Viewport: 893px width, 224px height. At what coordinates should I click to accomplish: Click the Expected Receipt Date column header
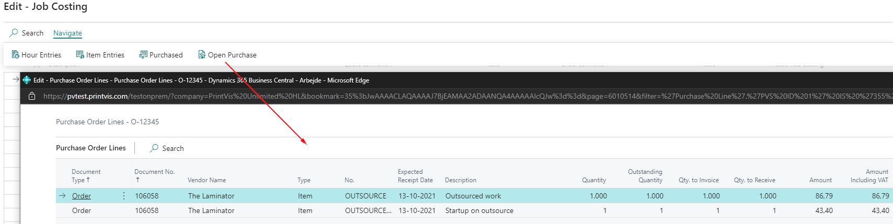(x=415, y=176)
